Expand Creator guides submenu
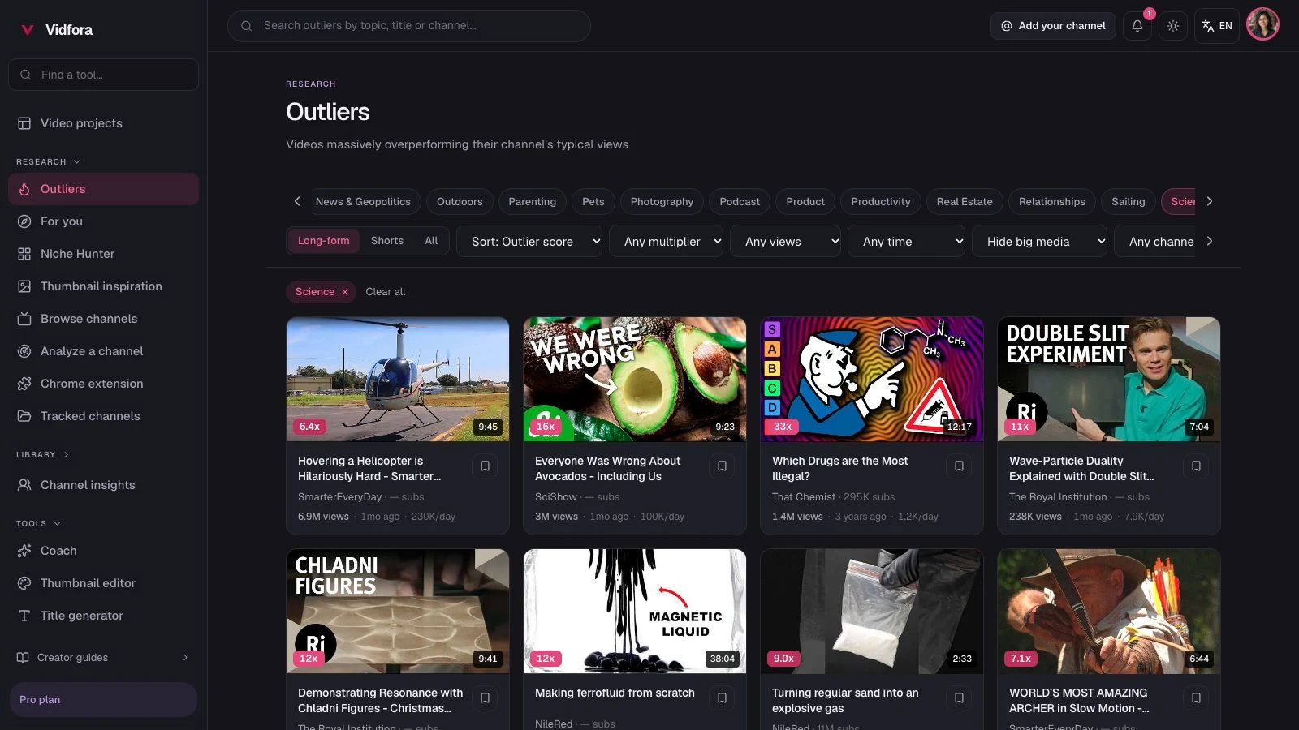1299x730 pixels. (103, 658)
